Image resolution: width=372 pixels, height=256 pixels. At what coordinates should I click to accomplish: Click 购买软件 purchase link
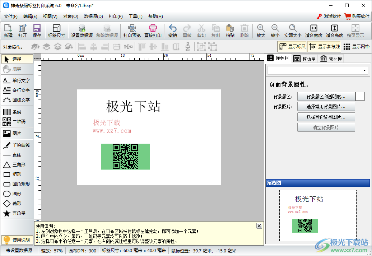coord(357,17)
